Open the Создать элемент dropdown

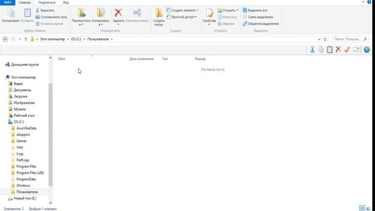pyautogui.click(x=182, y=11)
